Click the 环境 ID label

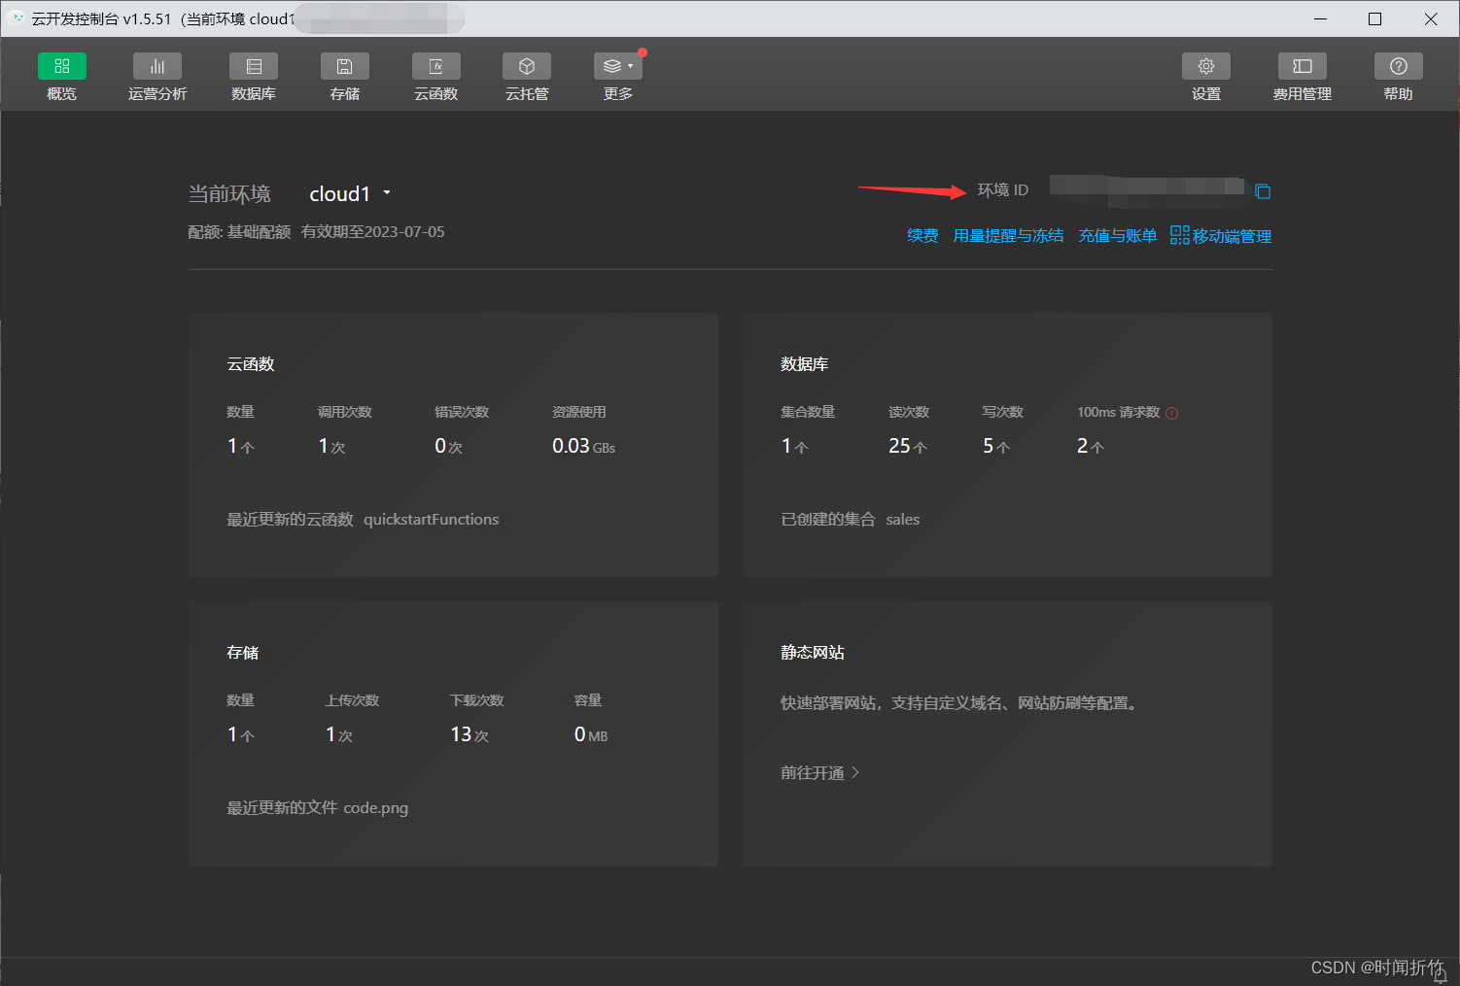pyautogui.click(x=1002, y=190)
